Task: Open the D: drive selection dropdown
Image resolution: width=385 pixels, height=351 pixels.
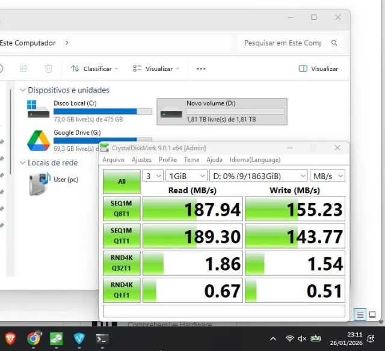Action: pos(258,175)
